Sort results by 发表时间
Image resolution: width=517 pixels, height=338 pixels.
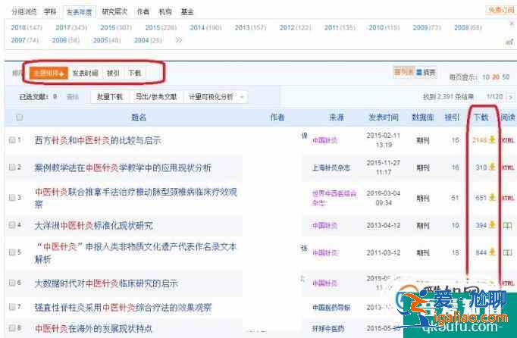click(x=86, y=73)
